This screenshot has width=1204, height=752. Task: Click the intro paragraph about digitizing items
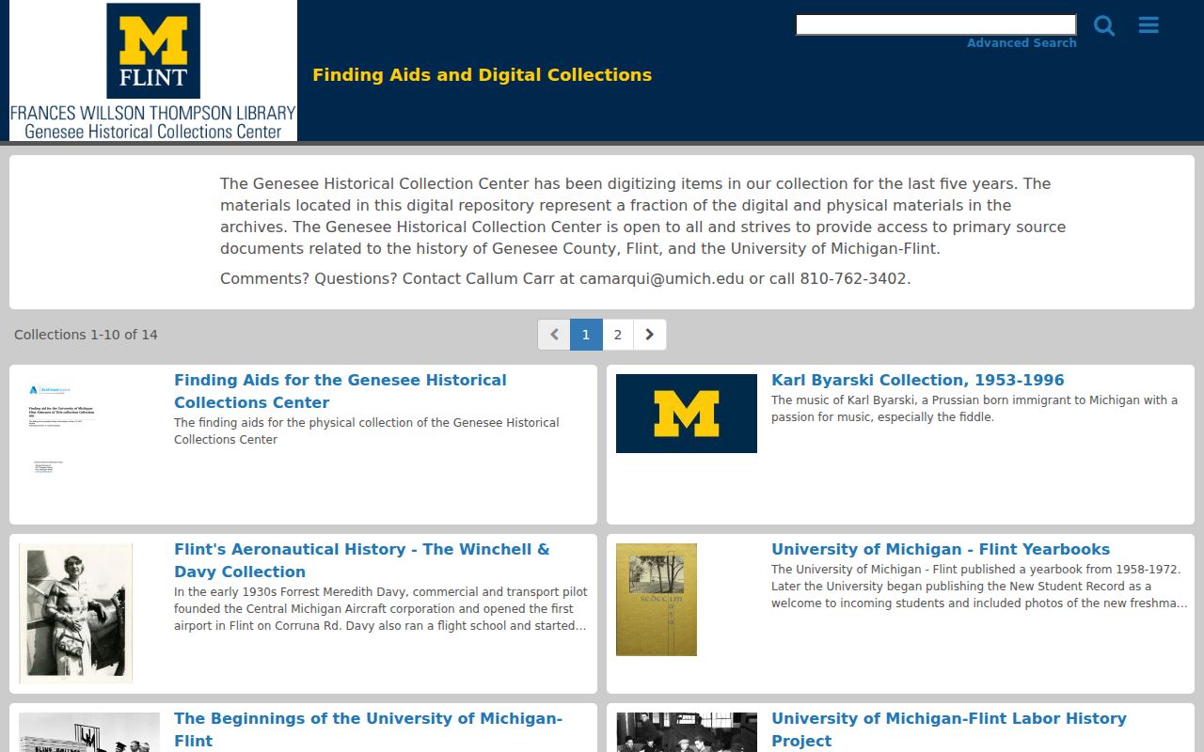(643, 216)
